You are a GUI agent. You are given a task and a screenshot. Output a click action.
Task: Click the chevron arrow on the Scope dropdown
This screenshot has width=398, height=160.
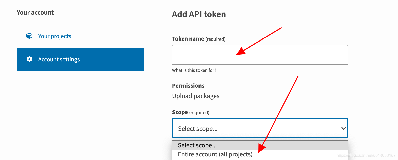[343, 129]
